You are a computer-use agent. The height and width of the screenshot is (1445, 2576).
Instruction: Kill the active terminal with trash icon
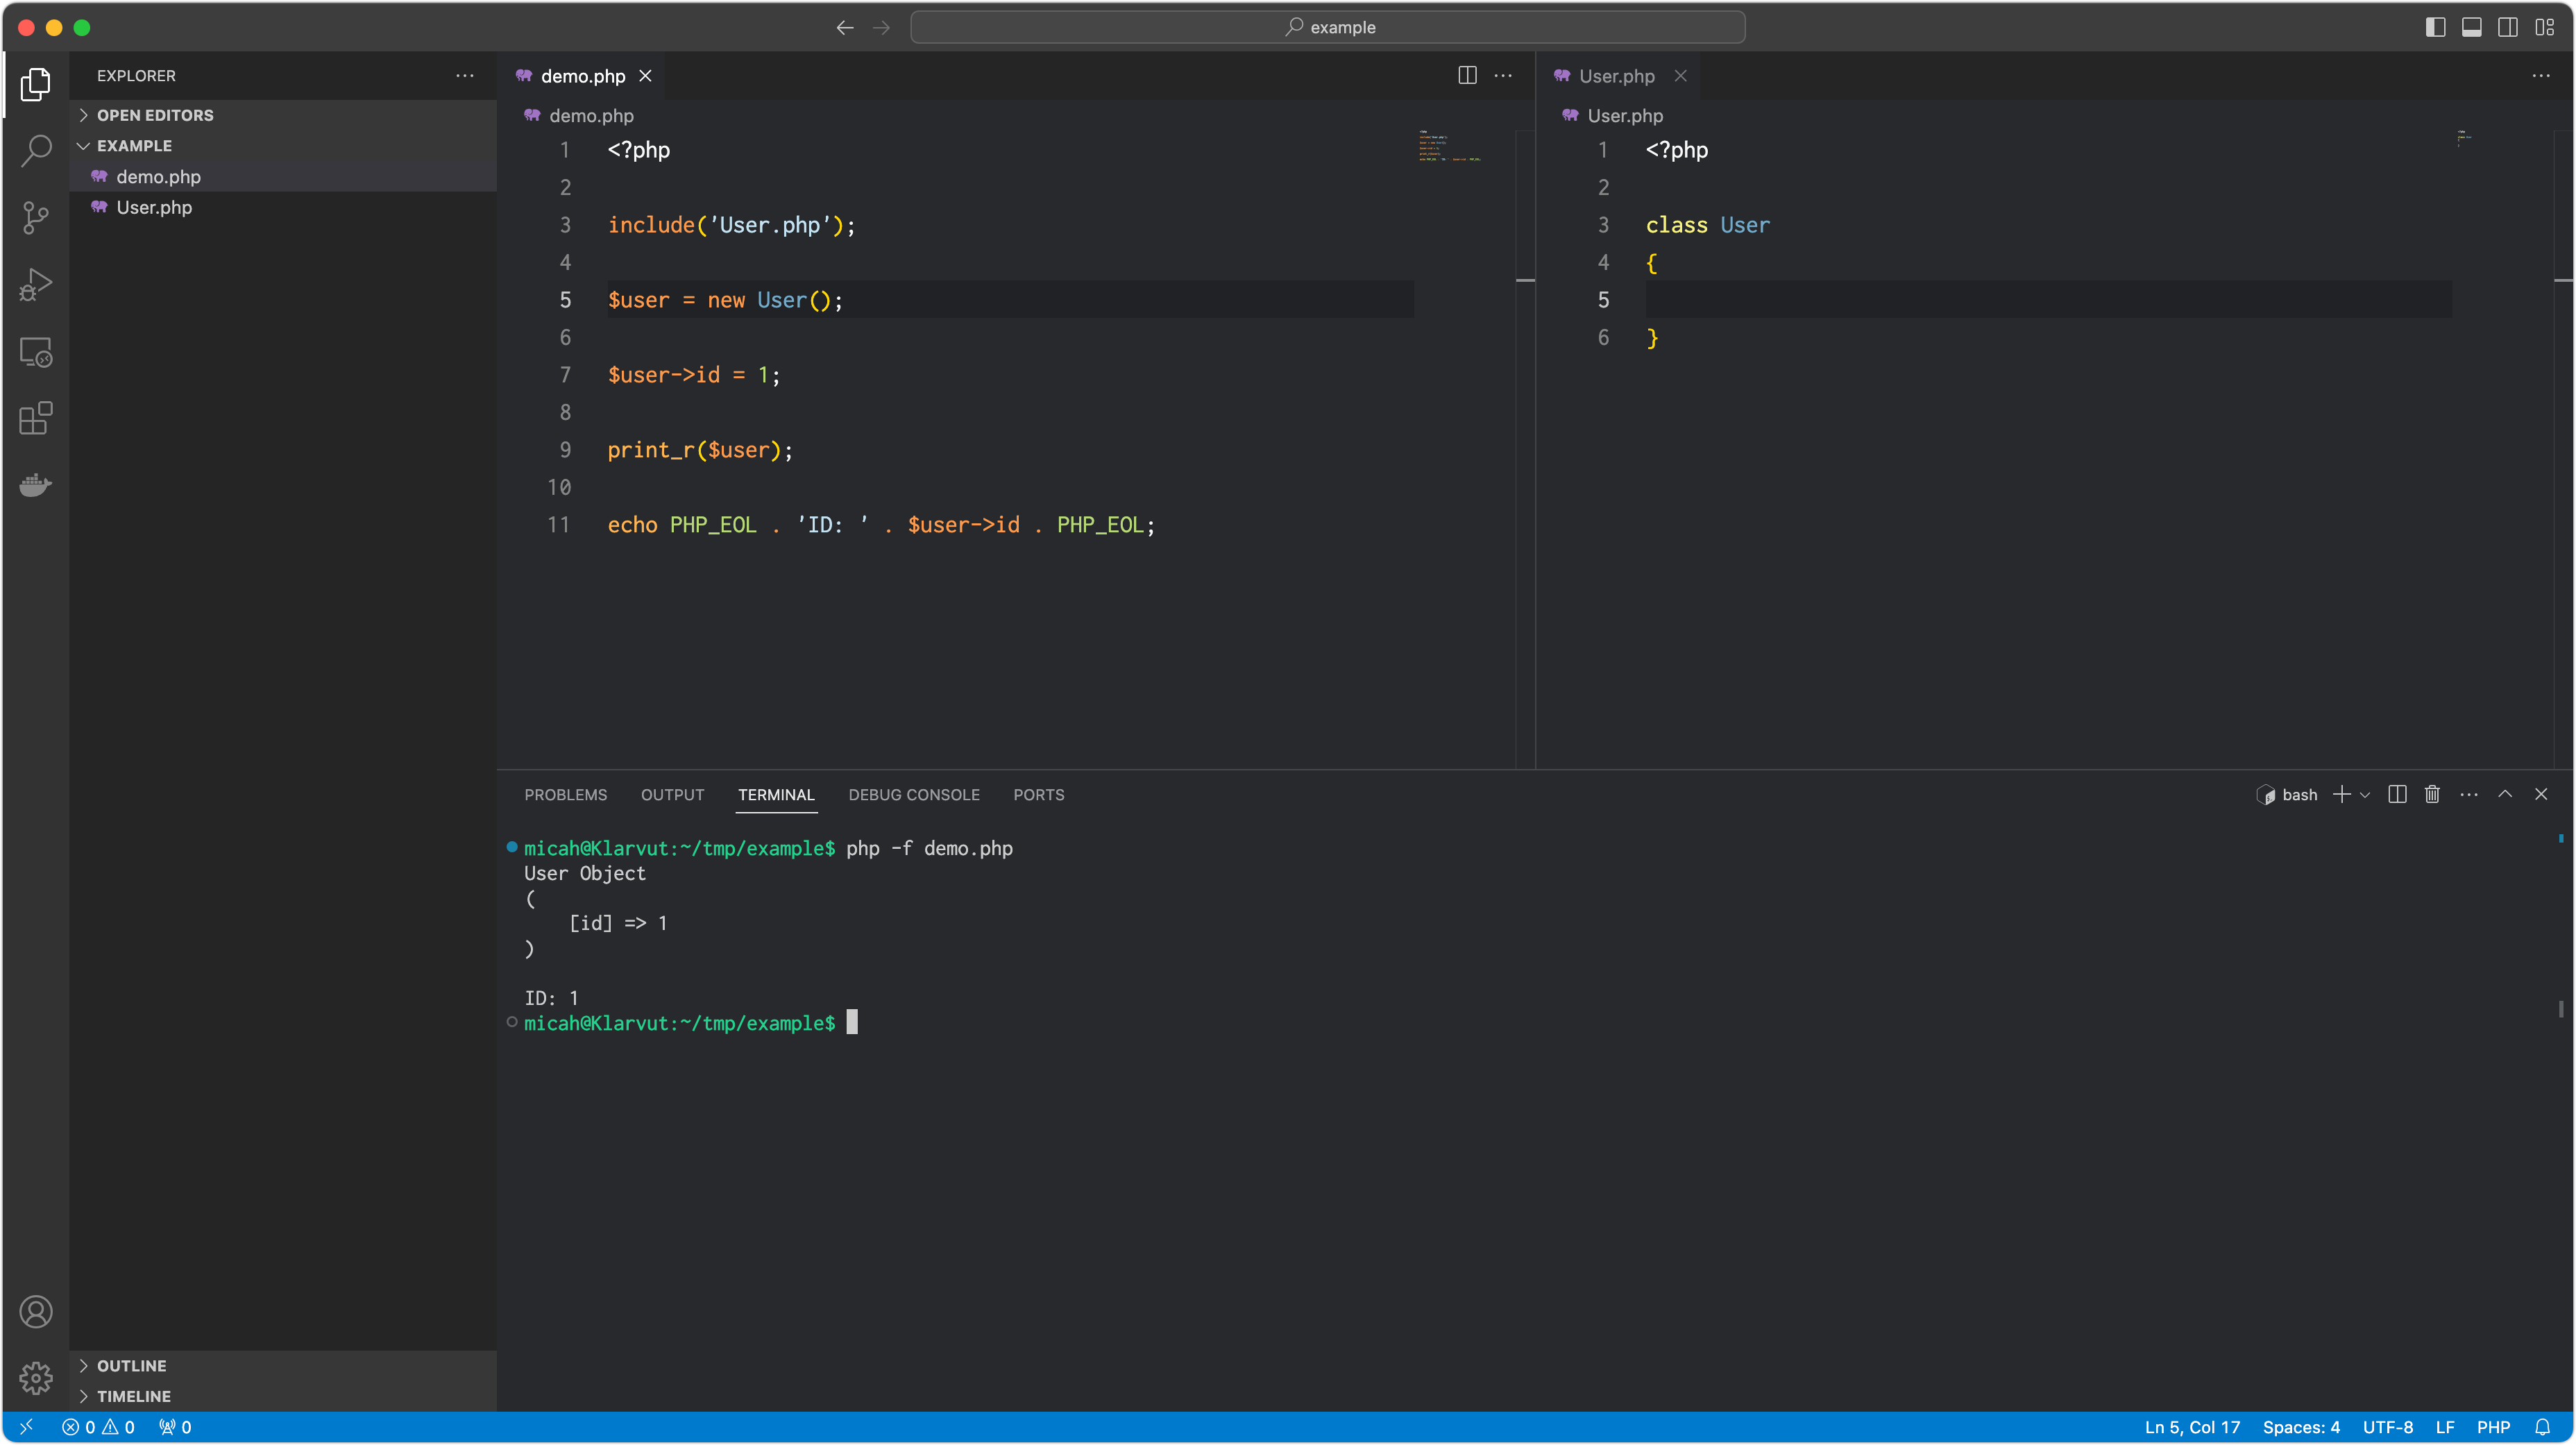(x=2432, y=794)
